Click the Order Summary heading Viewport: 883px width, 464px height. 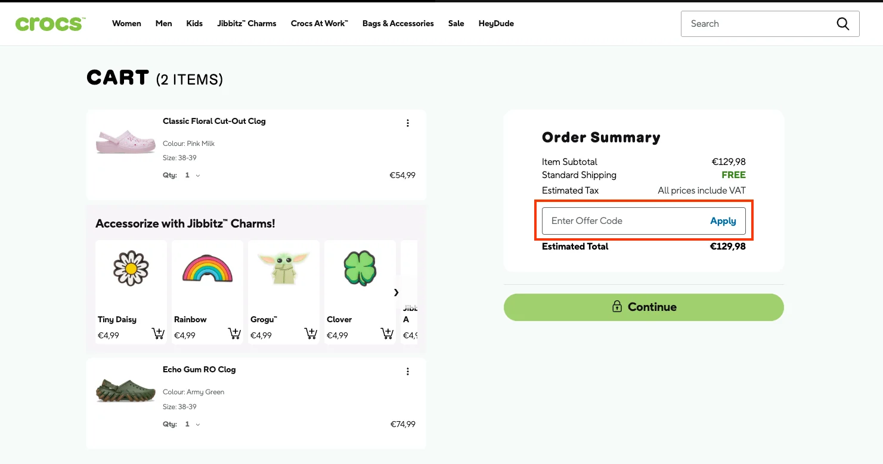click(601, 138)
